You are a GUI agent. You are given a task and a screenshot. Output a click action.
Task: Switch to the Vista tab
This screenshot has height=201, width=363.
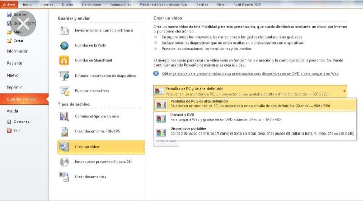pyautogui.click(x=221, y=5)
